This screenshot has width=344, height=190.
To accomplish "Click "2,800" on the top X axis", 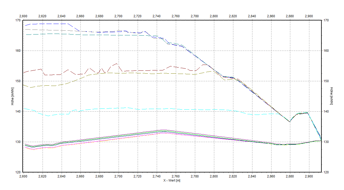I will (214, 16).
